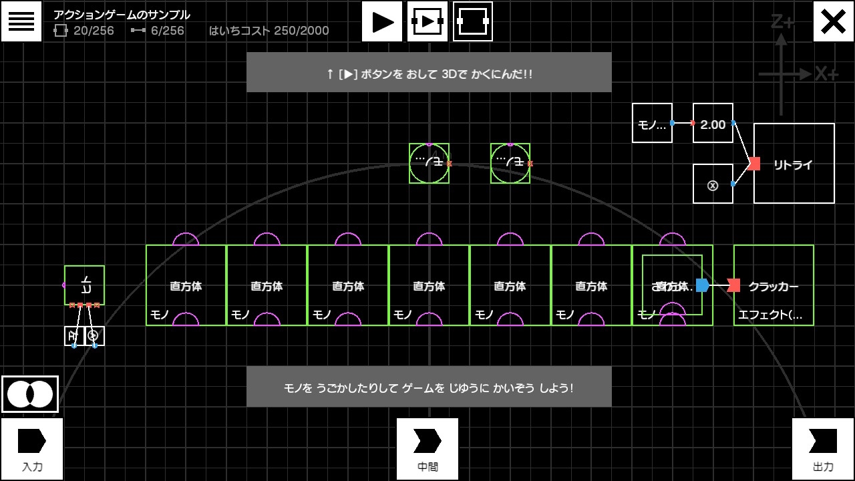Toggle the overlapping circles view button
The height and width of the screenshot is (481, 855).
coord(30,394)
